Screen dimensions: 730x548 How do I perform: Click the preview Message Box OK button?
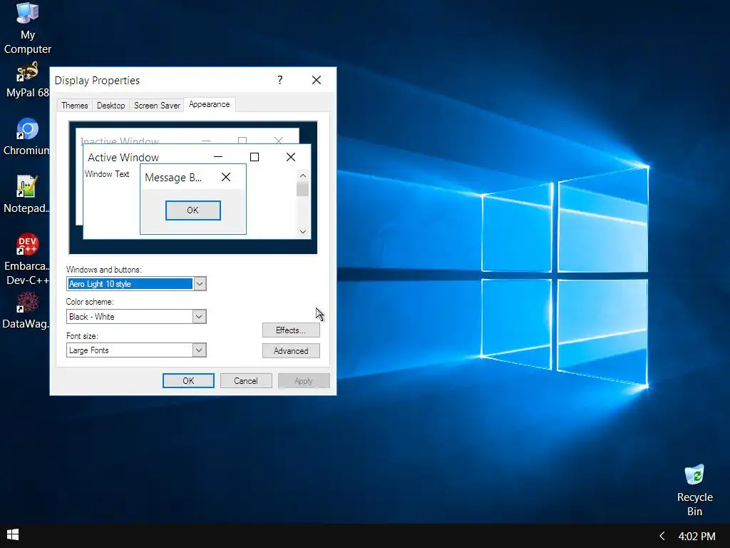point(192,210)
